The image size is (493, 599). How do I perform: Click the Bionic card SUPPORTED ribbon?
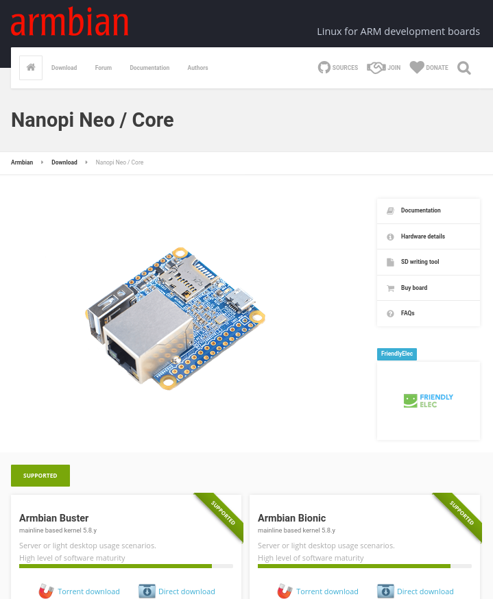461,513
